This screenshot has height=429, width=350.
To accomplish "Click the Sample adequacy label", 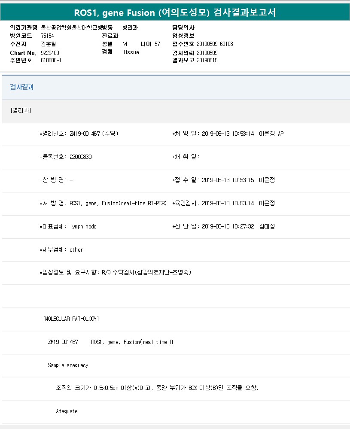I will point(68,365).
